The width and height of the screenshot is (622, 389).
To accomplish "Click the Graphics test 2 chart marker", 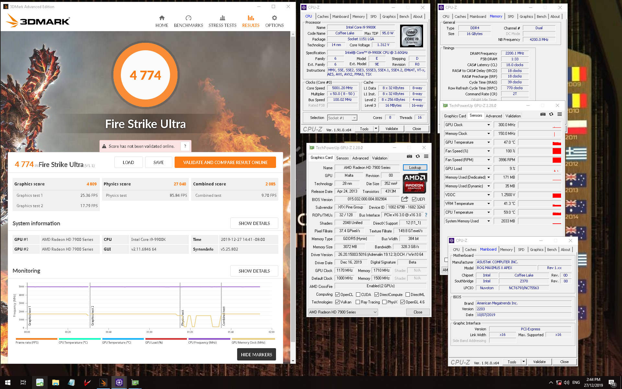I will [x=92, y=316].
